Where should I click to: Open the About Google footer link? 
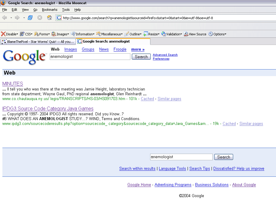point(244,185)
